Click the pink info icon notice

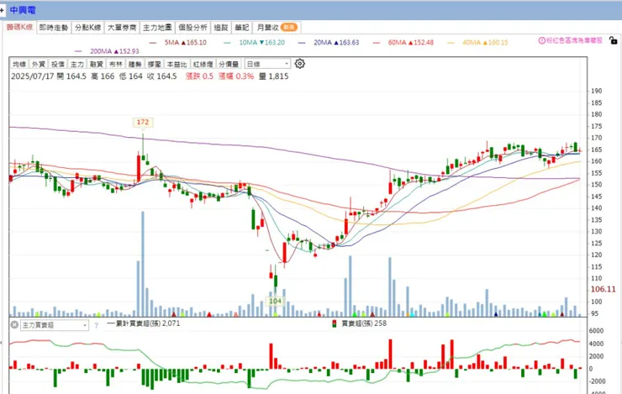[x=541, y=40]
